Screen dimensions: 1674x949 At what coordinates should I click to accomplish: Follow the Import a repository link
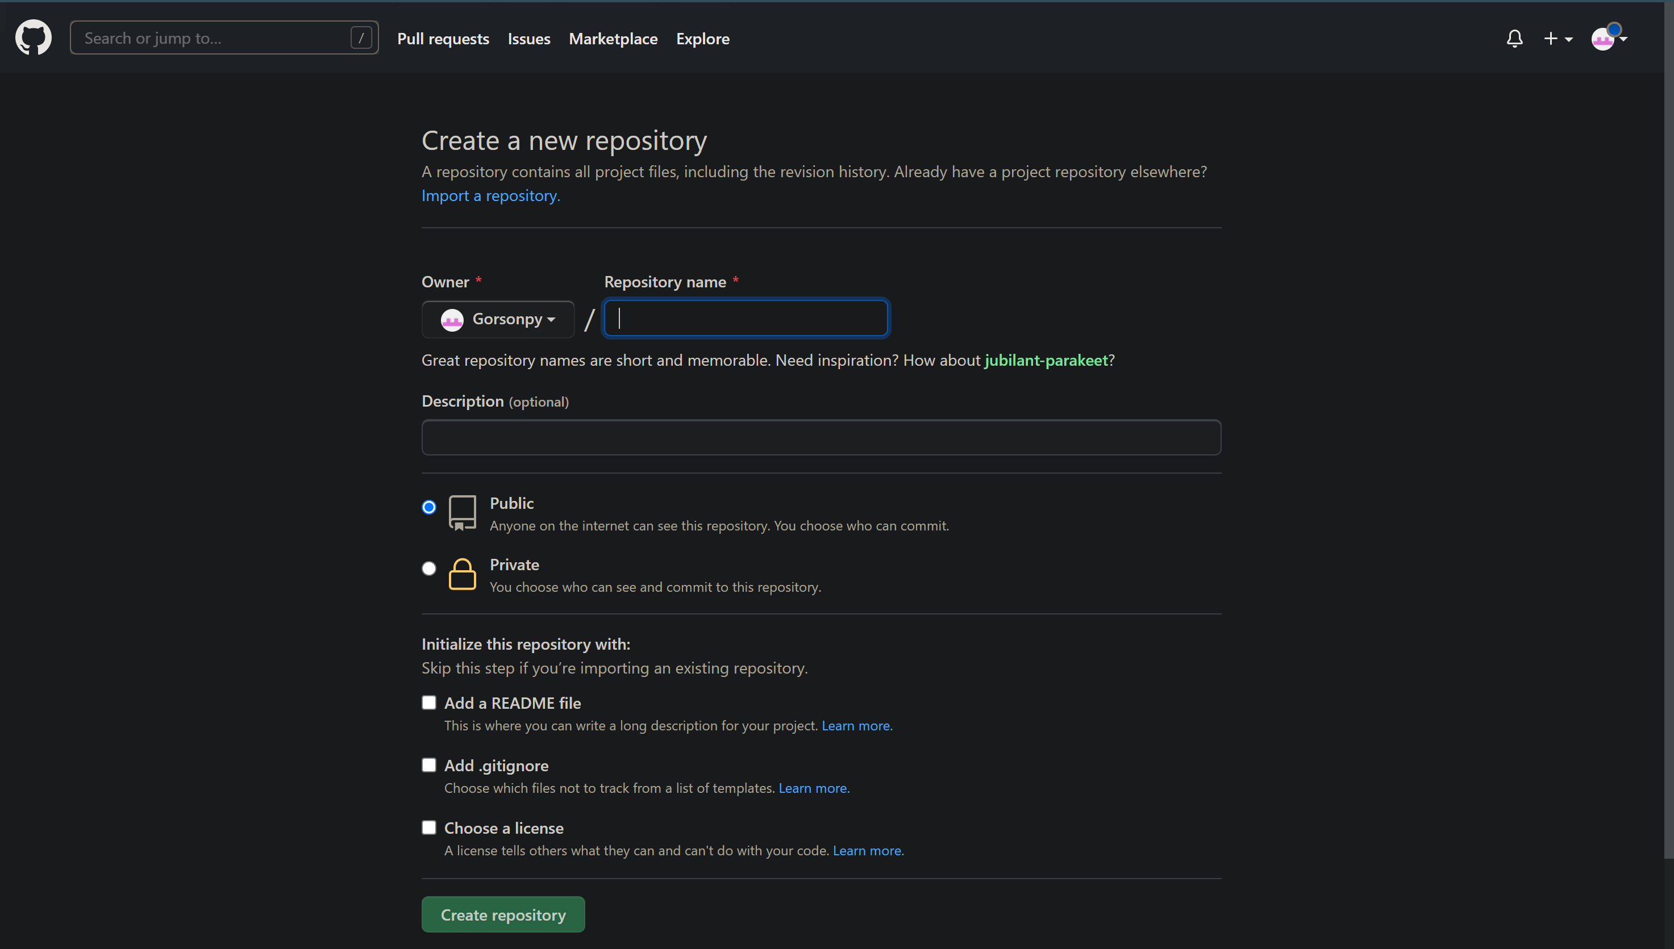(490, 195)
